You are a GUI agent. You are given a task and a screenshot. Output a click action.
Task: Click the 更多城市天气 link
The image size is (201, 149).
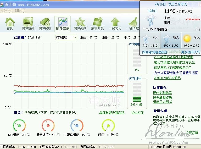(x=190, y=52)
